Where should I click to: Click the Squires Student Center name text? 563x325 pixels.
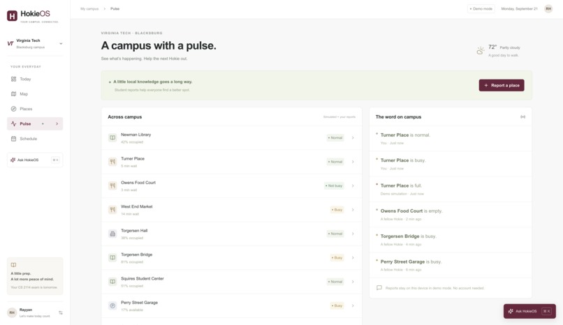(x=142, y=278)
